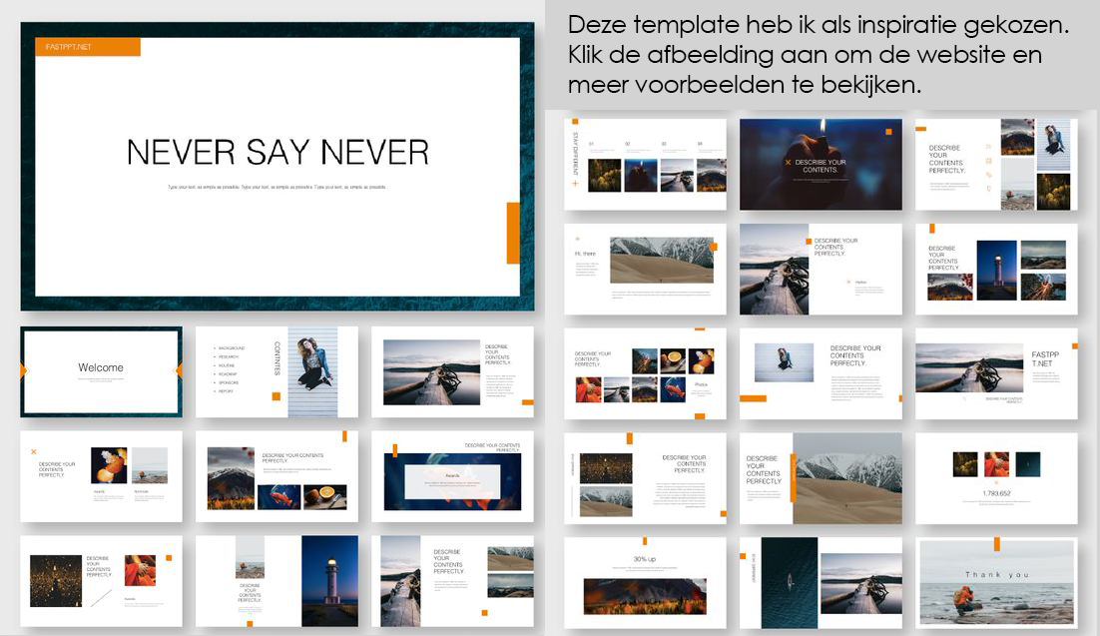
Task: Open the lighter flame slide thumbnail
Action: point(821,165)
